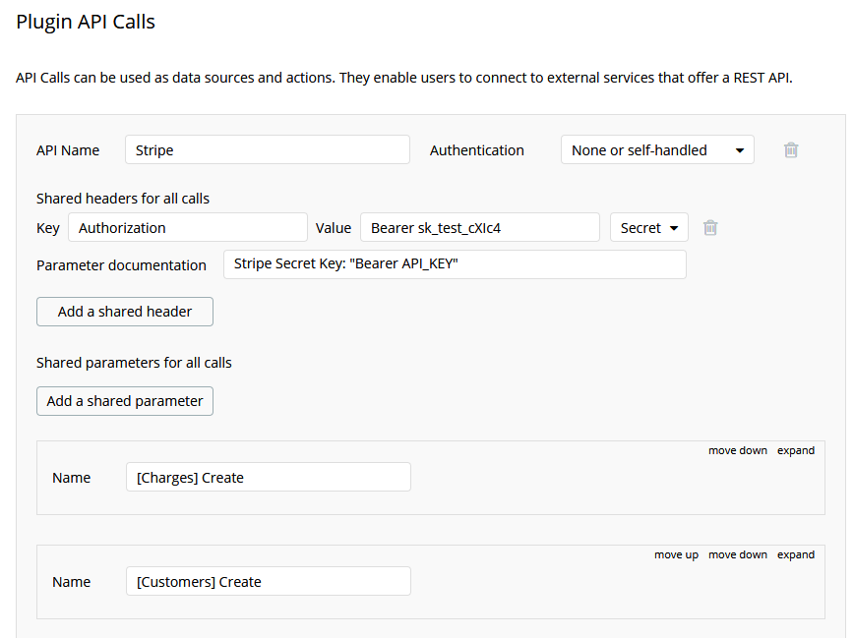The width and height of the screenshot is (854, 638).
Task: Click Add a shared header button
Action: (x=125, y=312)
